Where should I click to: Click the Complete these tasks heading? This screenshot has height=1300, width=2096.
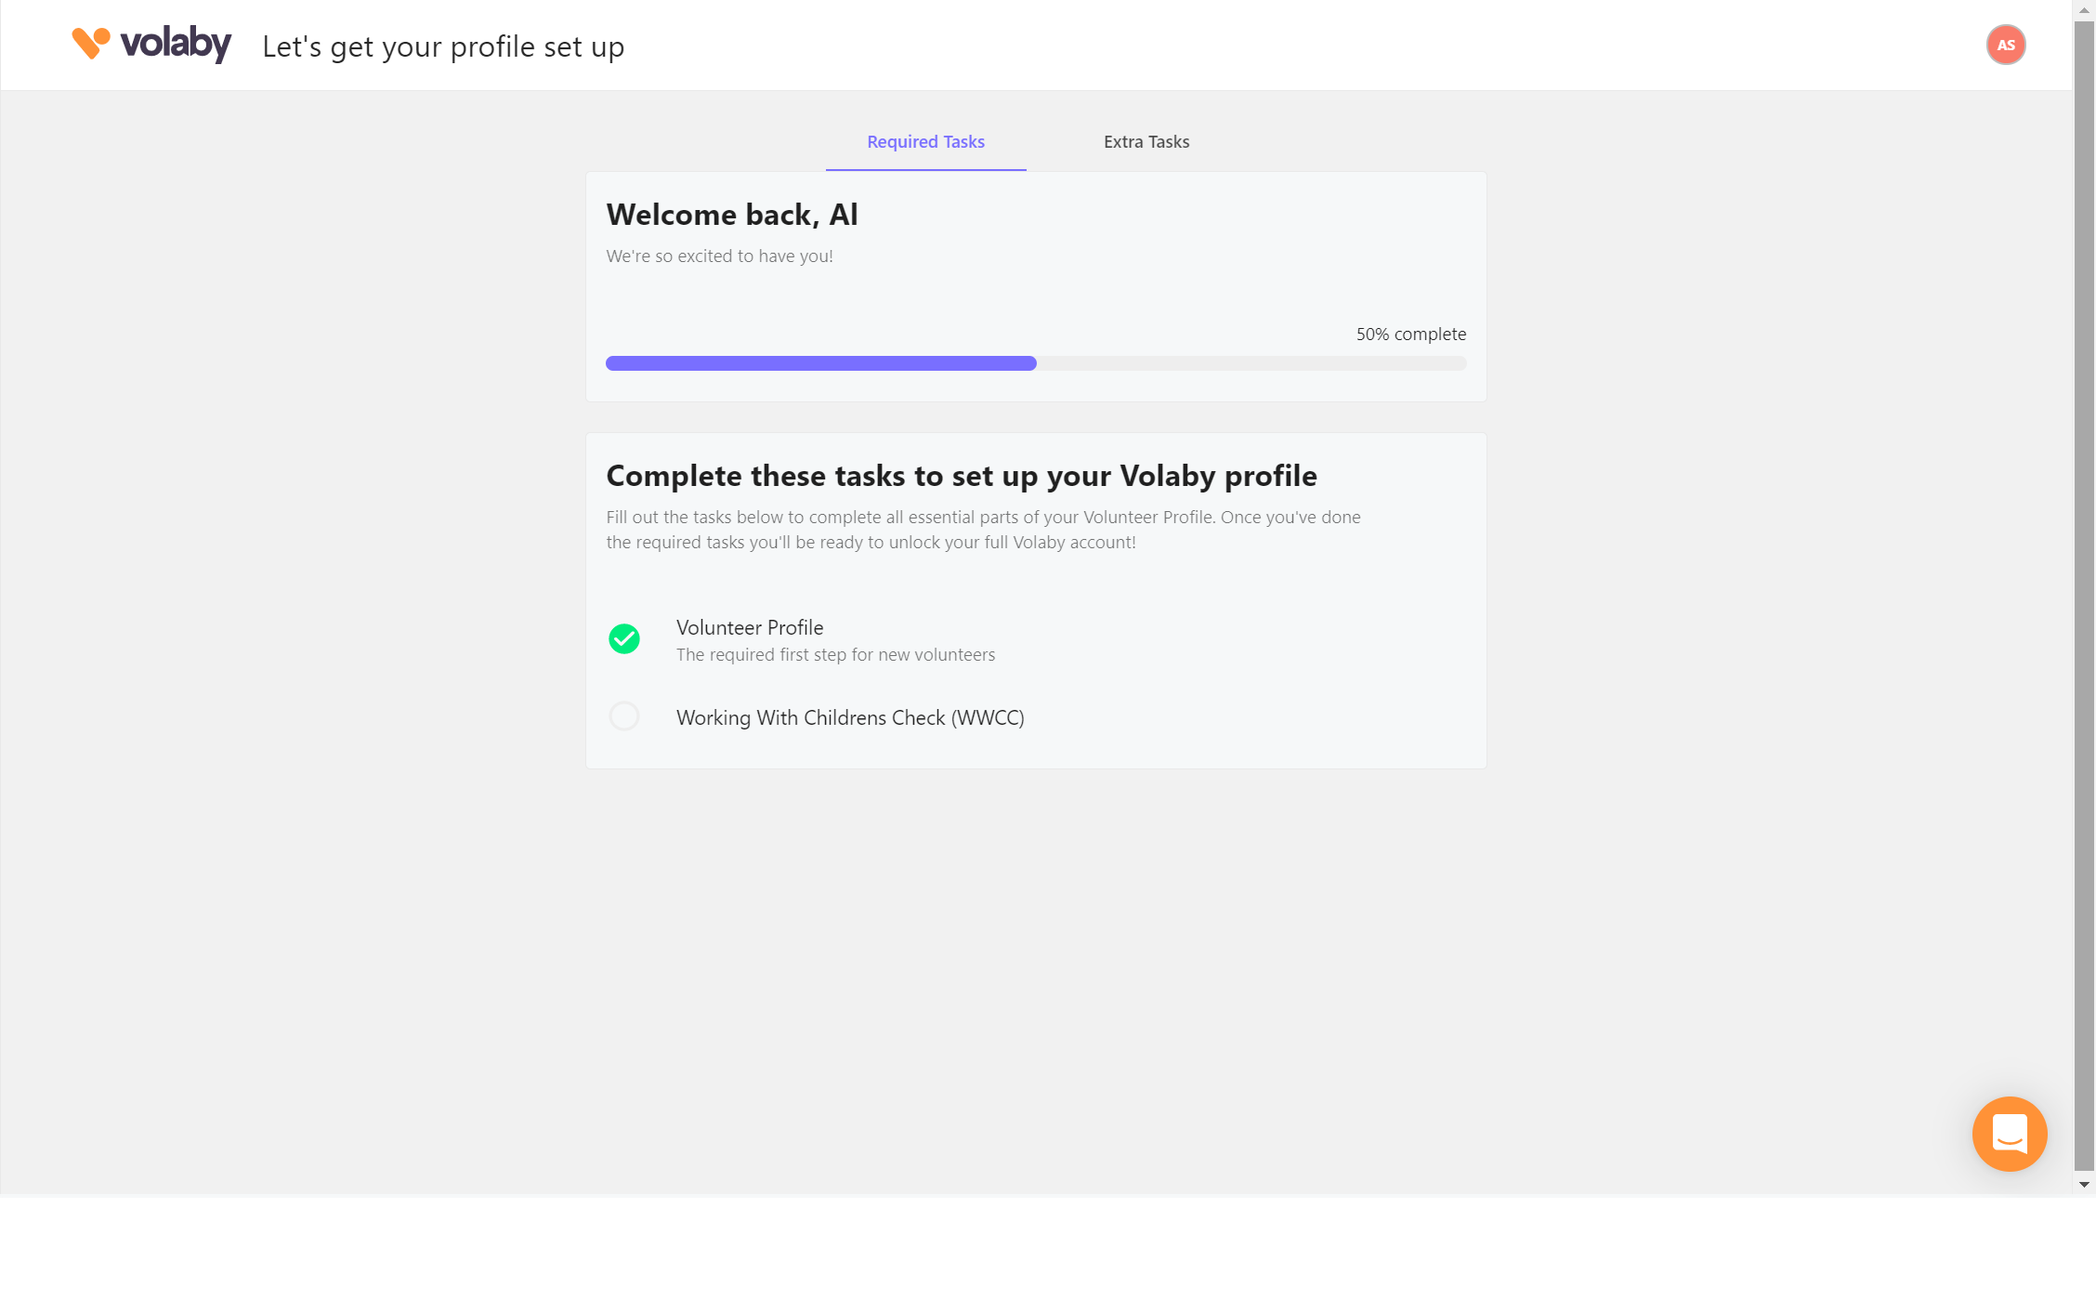[x=961, y=475]
